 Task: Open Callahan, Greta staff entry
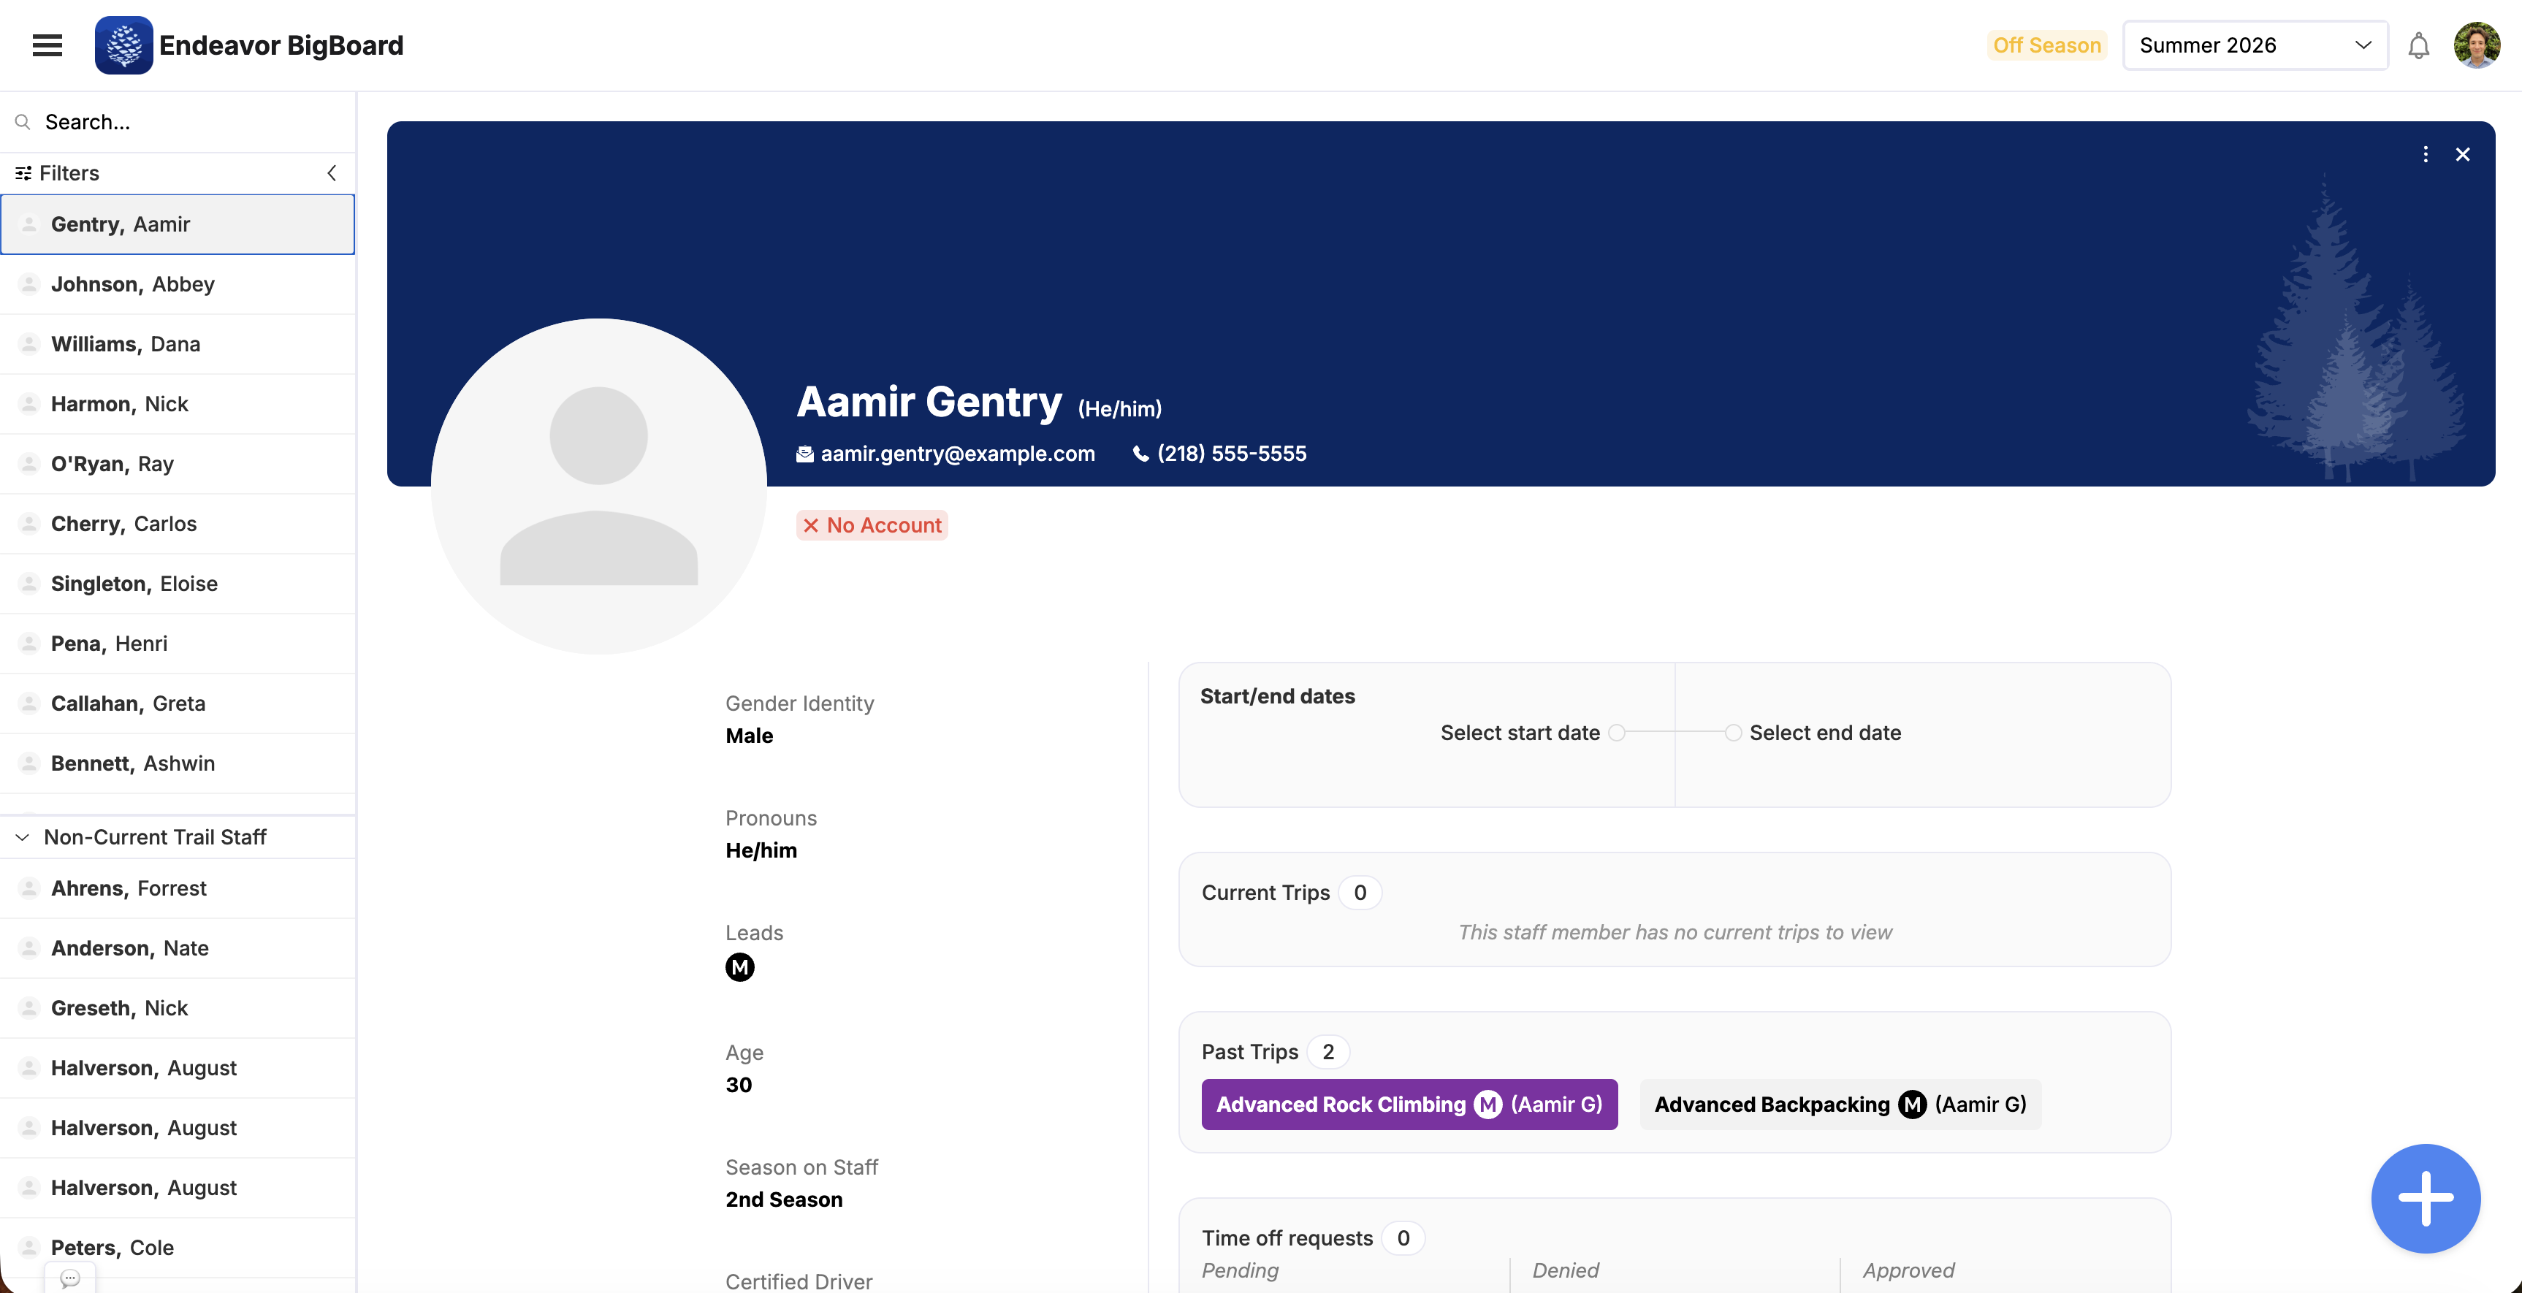pos(178,703)
